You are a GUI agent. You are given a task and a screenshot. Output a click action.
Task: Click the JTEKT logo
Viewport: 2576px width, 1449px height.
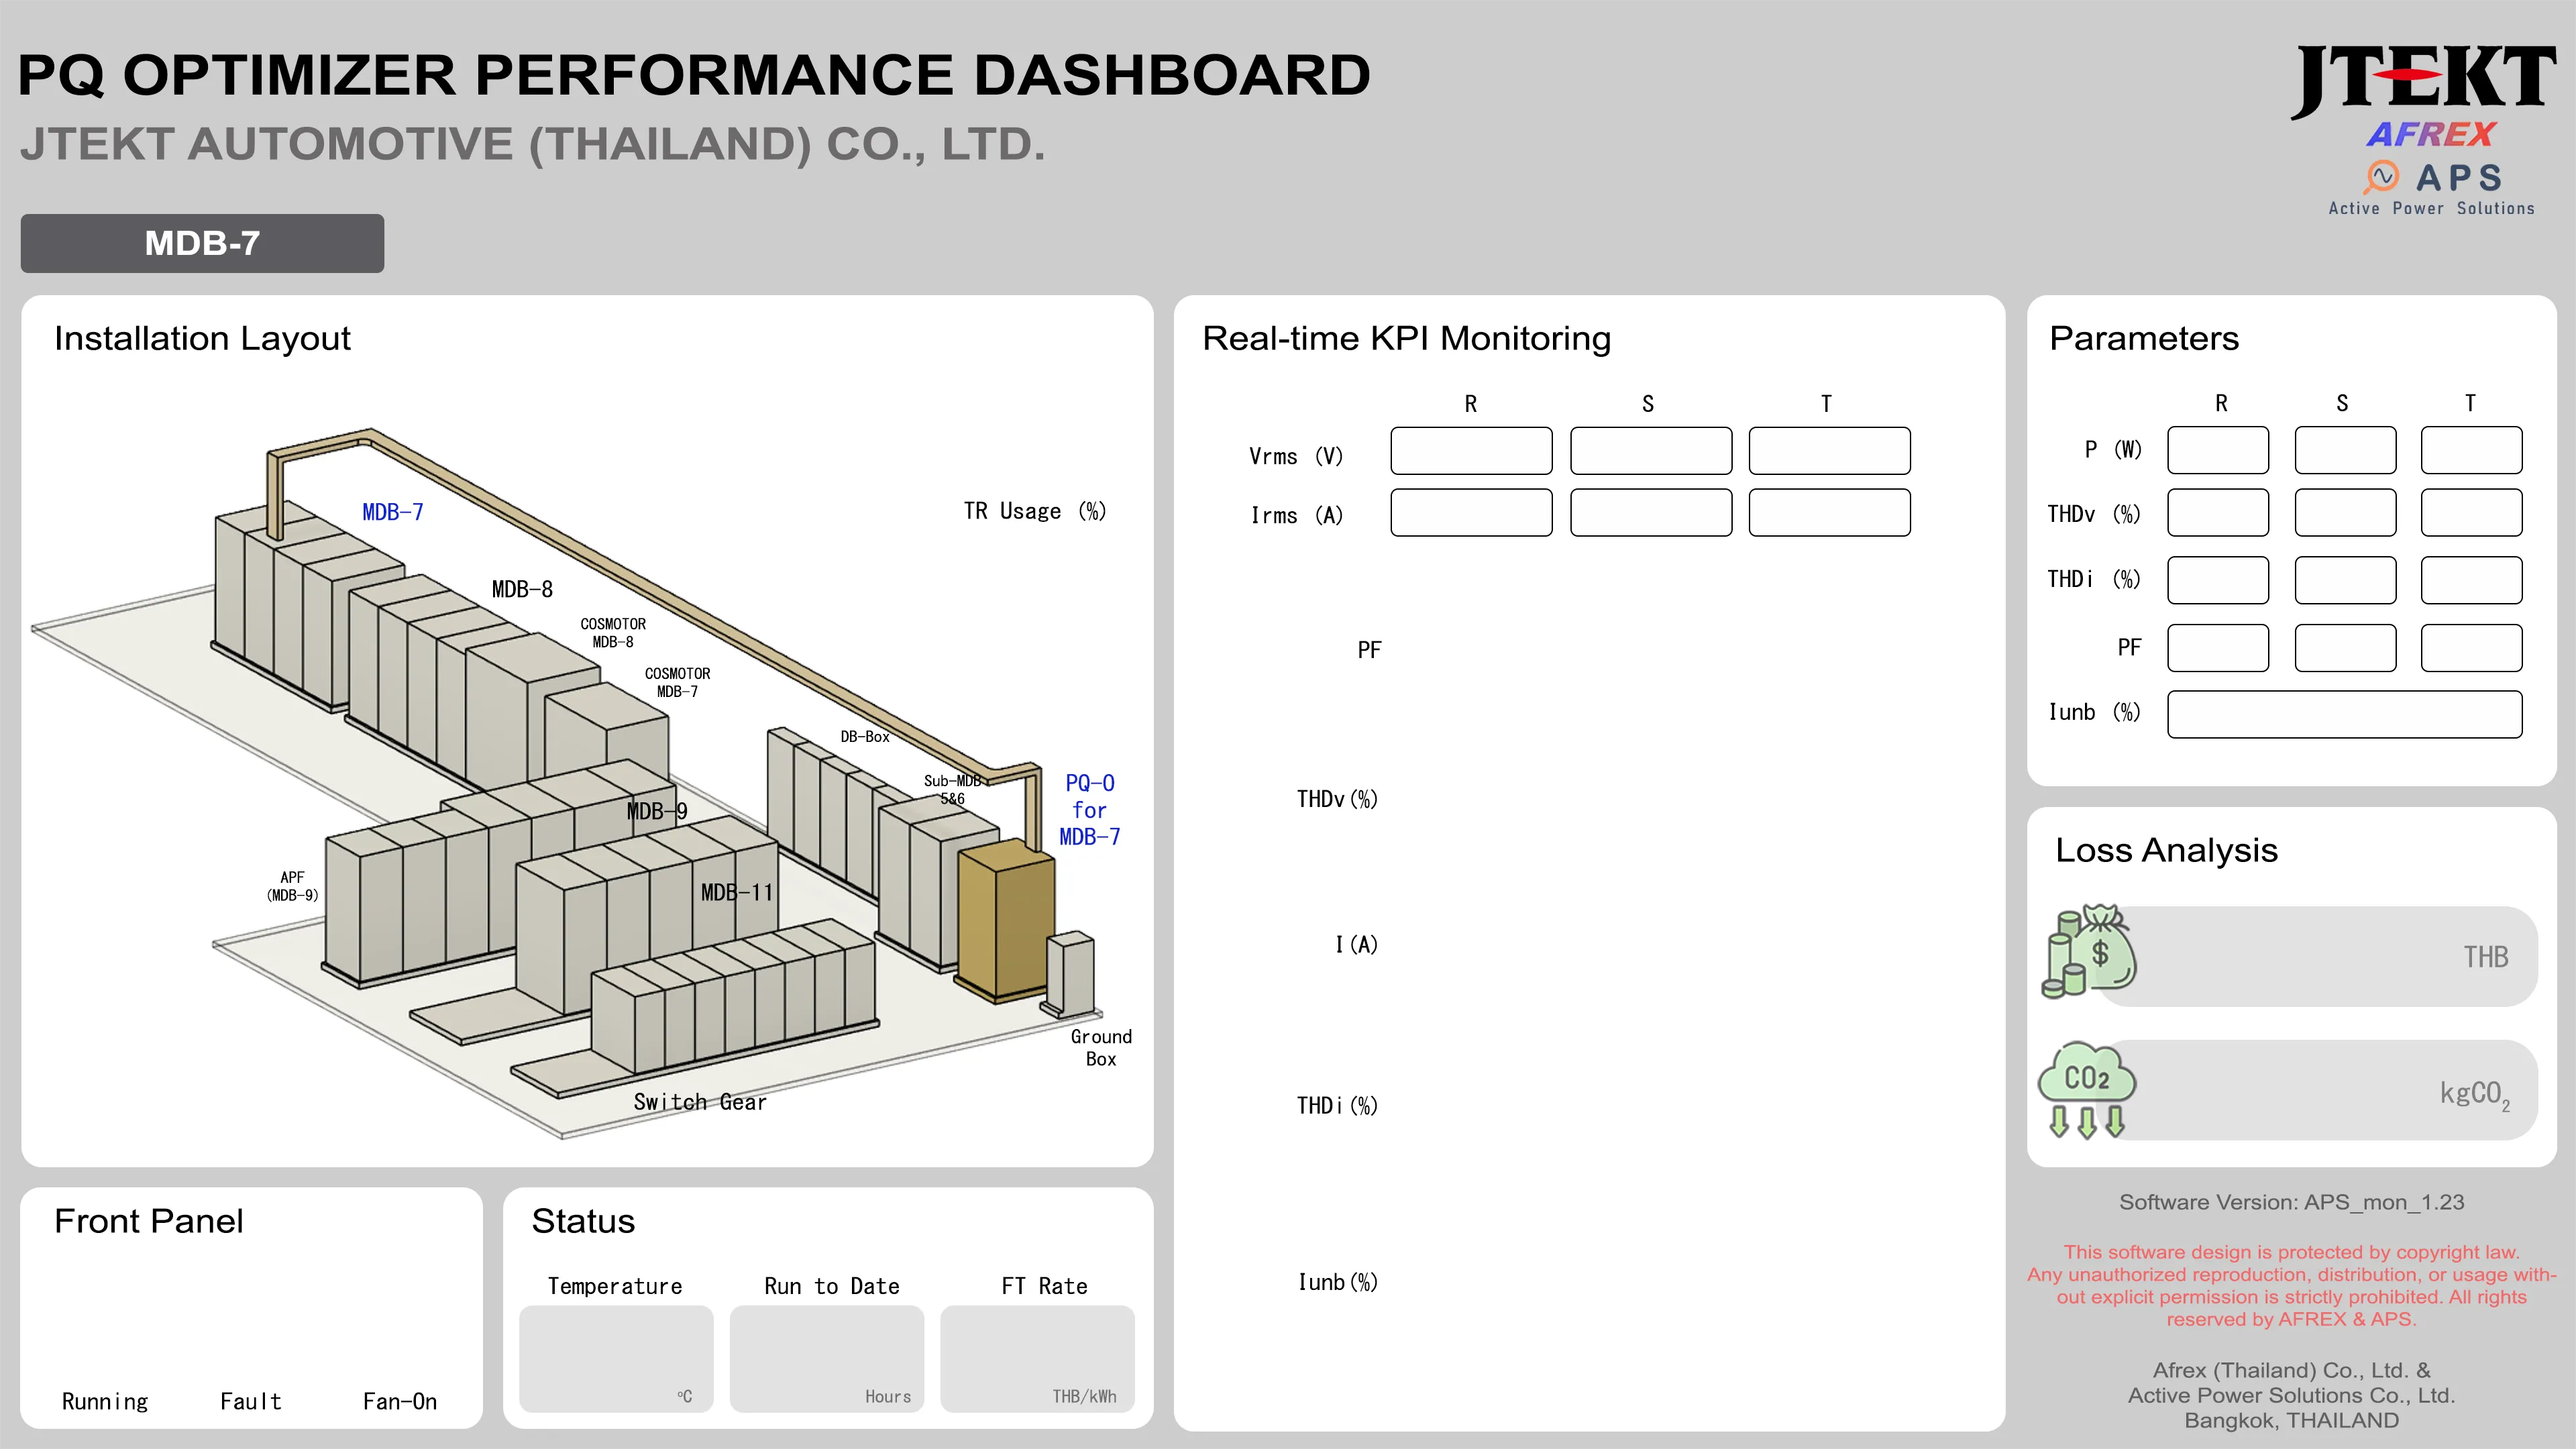[2424, 82]
